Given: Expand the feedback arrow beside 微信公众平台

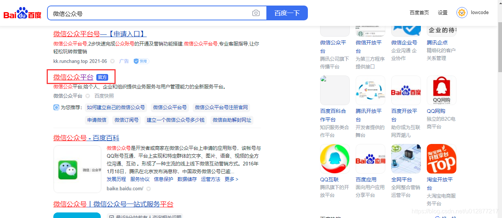Looking at the screenshot, I should pyautogui.click(x=87, y=95).
